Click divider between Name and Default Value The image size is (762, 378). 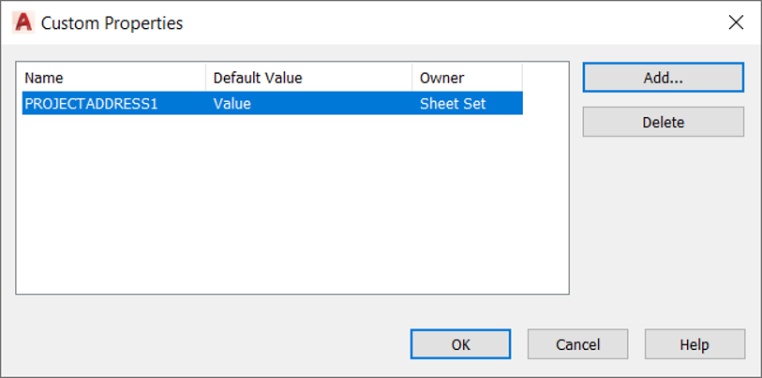[x=205, y=78]
